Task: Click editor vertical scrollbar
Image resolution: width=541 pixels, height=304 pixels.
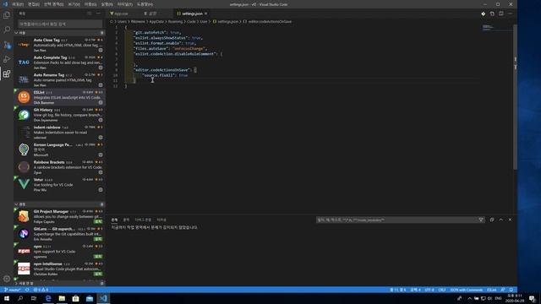Action: (515, 96)
